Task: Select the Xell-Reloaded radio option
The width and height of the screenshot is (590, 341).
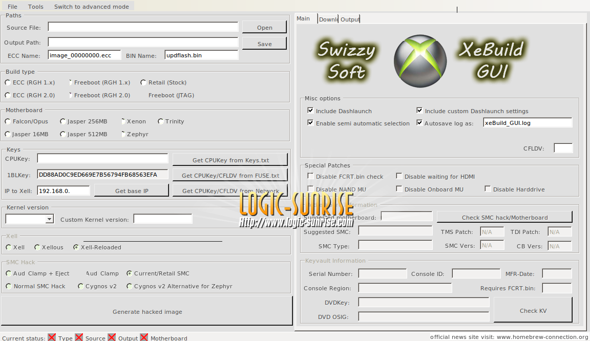Action: point(97,247)
